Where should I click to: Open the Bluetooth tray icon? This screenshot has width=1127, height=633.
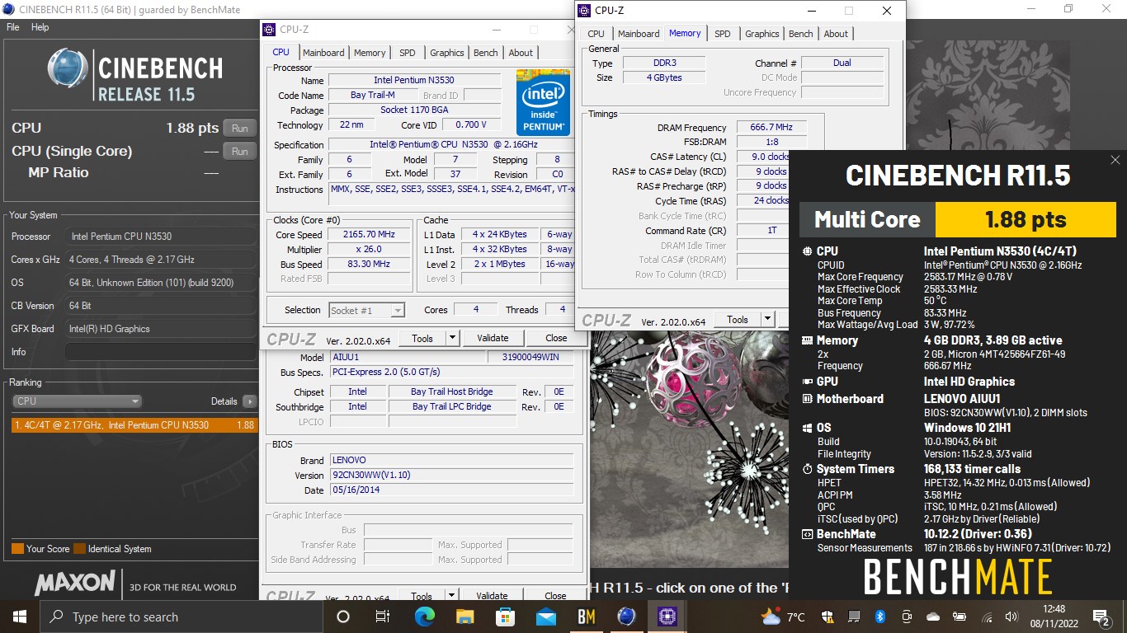coord(879,617)
